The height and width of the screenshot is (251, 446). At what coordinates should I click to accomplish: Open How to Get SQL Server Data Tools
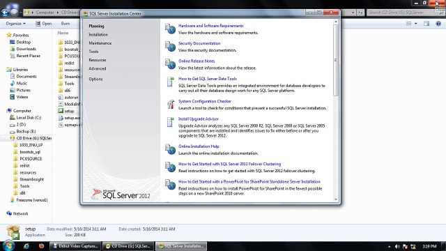pyautogui.click(x=208, y=79)
